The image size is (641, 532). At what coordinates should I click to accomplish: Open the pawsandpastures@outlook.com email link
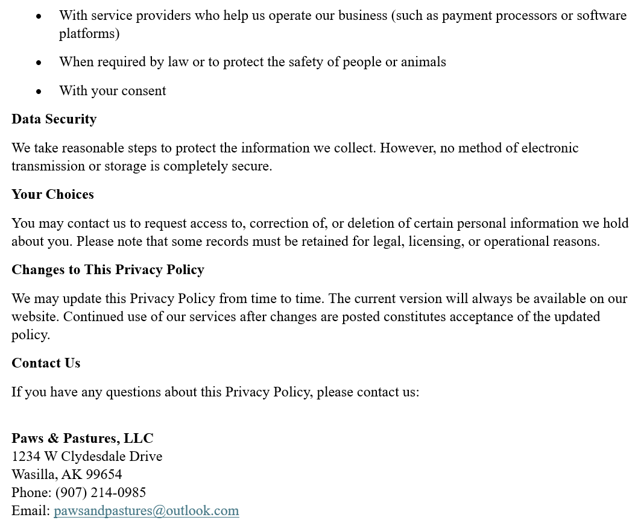coord(147,511)
